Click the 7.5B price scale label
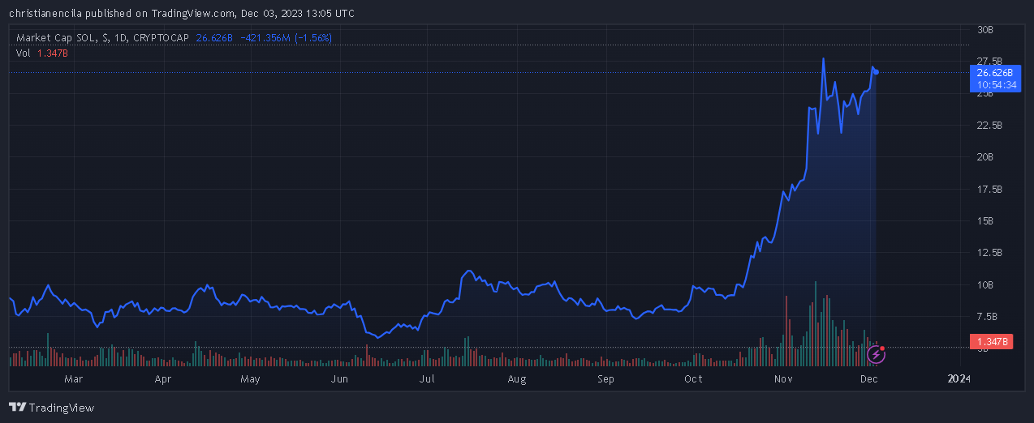1034x423 pixels. (987, 316)
